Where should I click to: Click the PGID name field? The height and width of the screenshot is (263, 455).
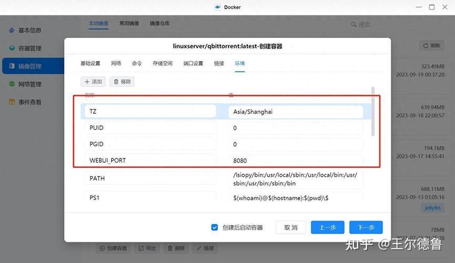point(150,144)
